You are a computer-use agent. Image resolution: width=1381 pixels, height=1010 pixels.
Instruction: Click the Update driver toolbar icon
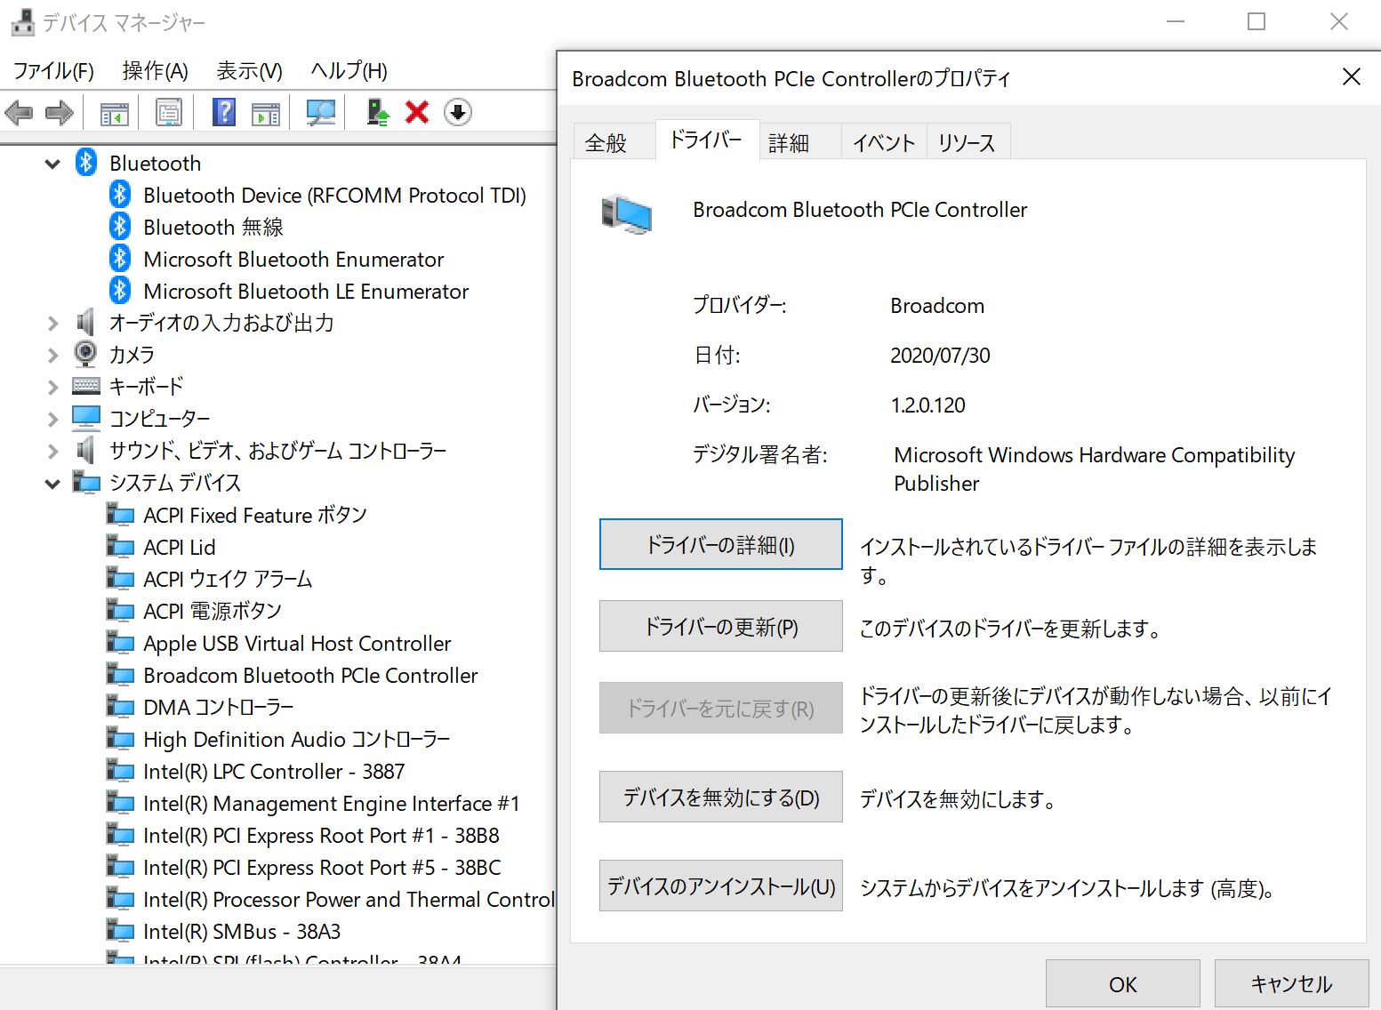(378, 112)
